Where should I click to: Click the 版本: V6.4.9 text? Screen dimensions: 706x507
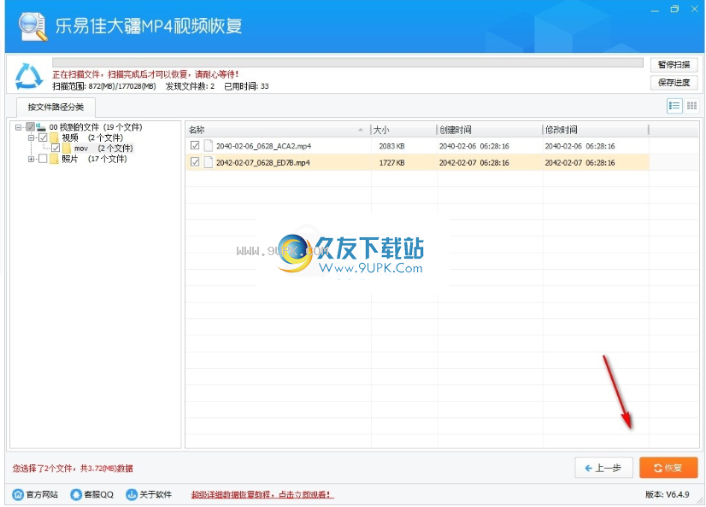click(668, 494)
